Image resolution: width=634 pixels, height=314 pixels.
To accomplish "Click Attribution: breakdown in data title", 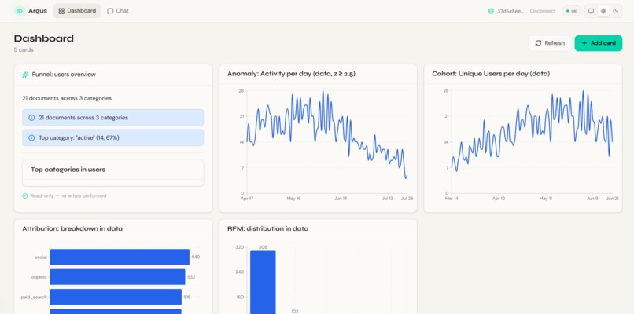I will (x=72, y=229).
